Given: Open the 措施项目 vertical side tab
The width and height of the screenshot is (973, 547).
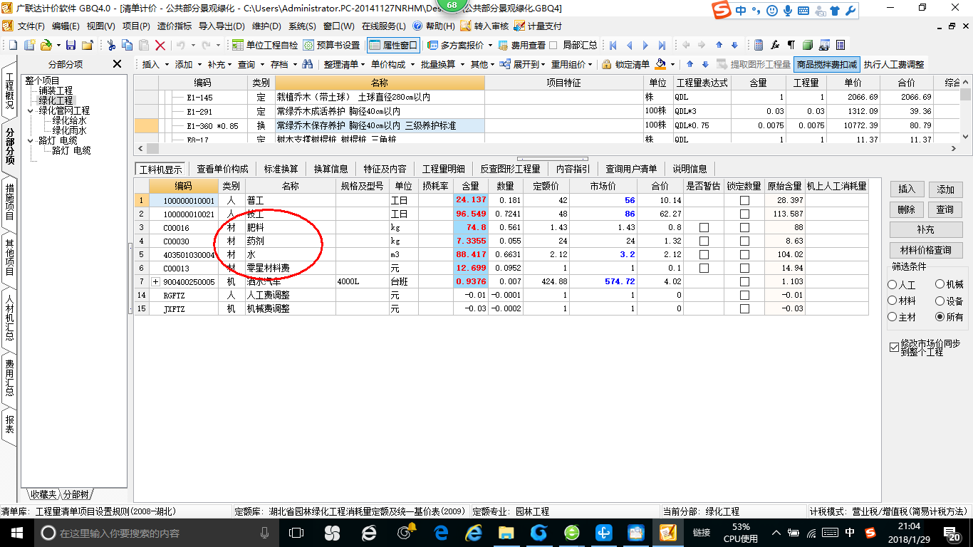Looking at the screenshot, I should pyautogui.click(x=9, y=202).
